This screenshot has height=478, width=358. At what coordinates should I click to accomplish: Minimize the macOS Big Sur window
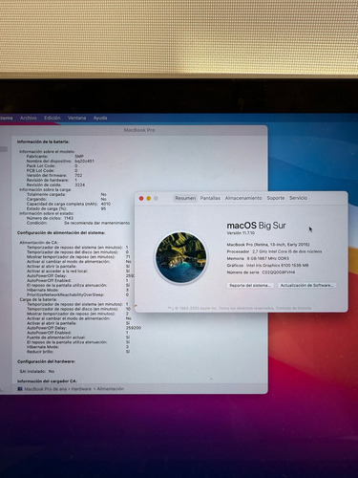(149, 198)
